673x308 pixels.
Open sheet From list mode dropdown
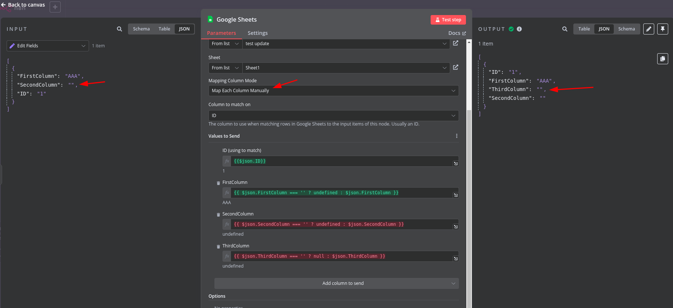[x=225, y=68]
